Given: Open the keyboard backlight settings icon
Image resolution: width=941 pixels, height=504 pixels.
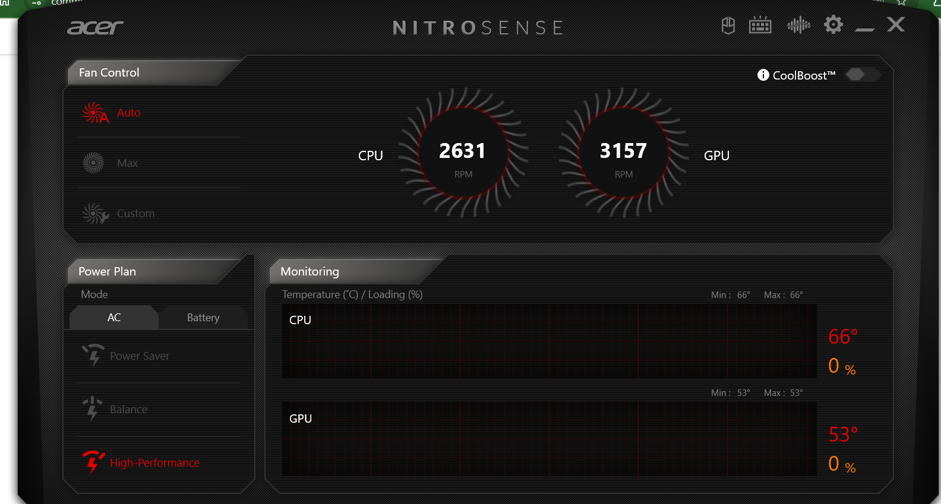Looking at the screenshot, I should coord(760,25).
